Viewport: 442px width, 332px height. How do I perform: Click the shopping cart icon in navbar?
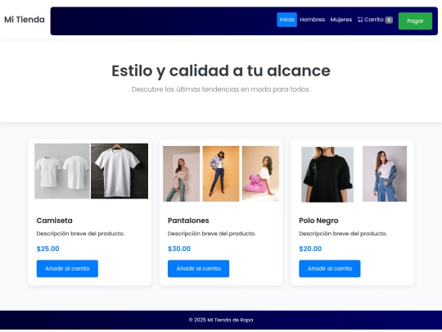pos(360,20)
